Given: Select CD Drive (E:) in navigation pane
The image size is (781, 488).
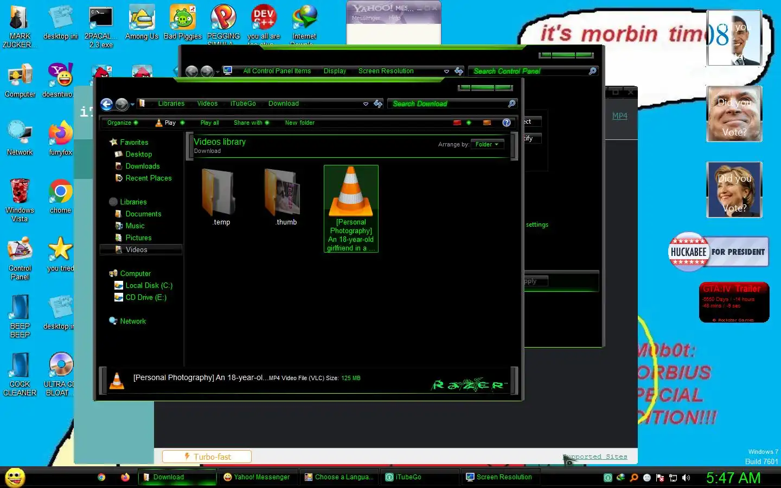Looking at the screenshot, I should coord(145,297).
